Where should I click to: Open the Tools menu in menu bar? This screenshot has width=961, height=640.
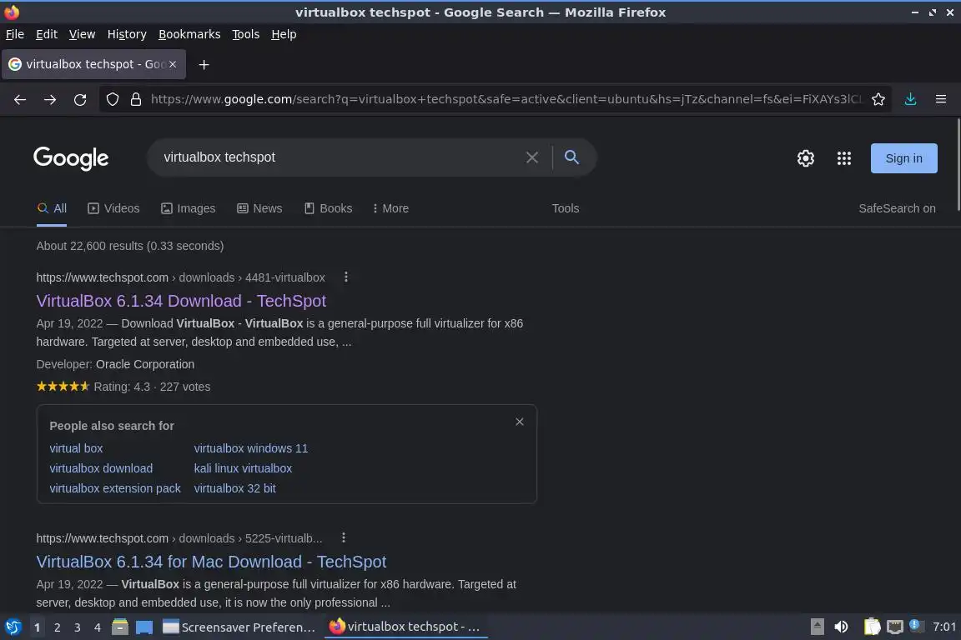pos(246,34)
